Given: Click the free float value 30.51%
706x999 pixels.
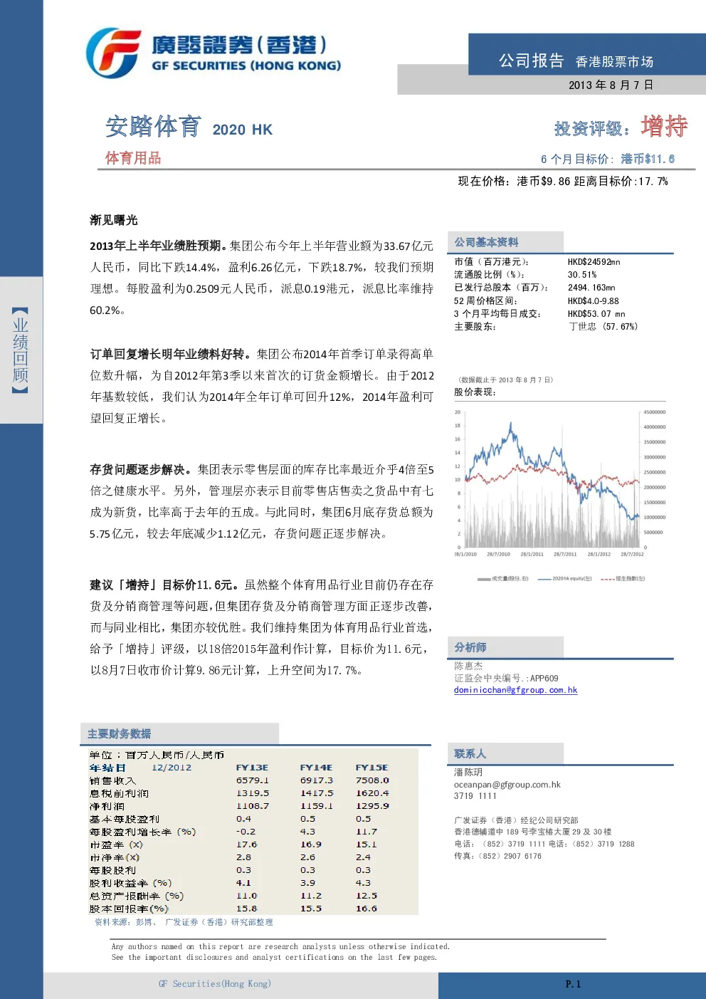Looking at the screenshot, I should click(x=582, y=275).
